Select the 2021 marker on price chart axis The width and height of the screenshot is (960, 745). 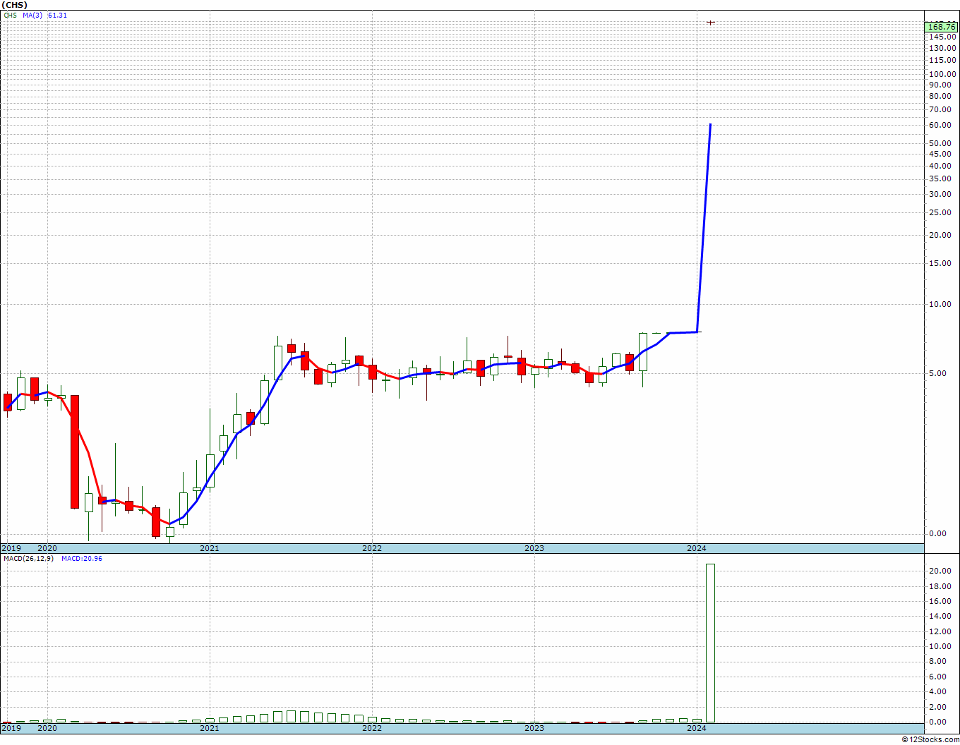209,548
